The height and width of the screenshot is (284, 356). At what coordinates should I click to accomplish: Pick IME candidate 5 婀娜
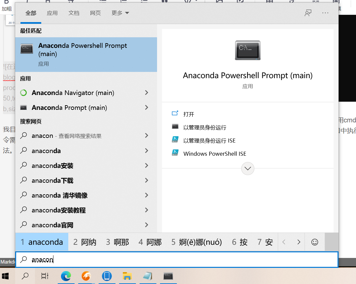(197, 242)
